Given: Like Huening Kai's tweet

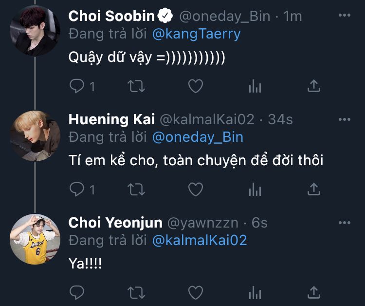Looking at the screenshot, I should tap(195, 189).
